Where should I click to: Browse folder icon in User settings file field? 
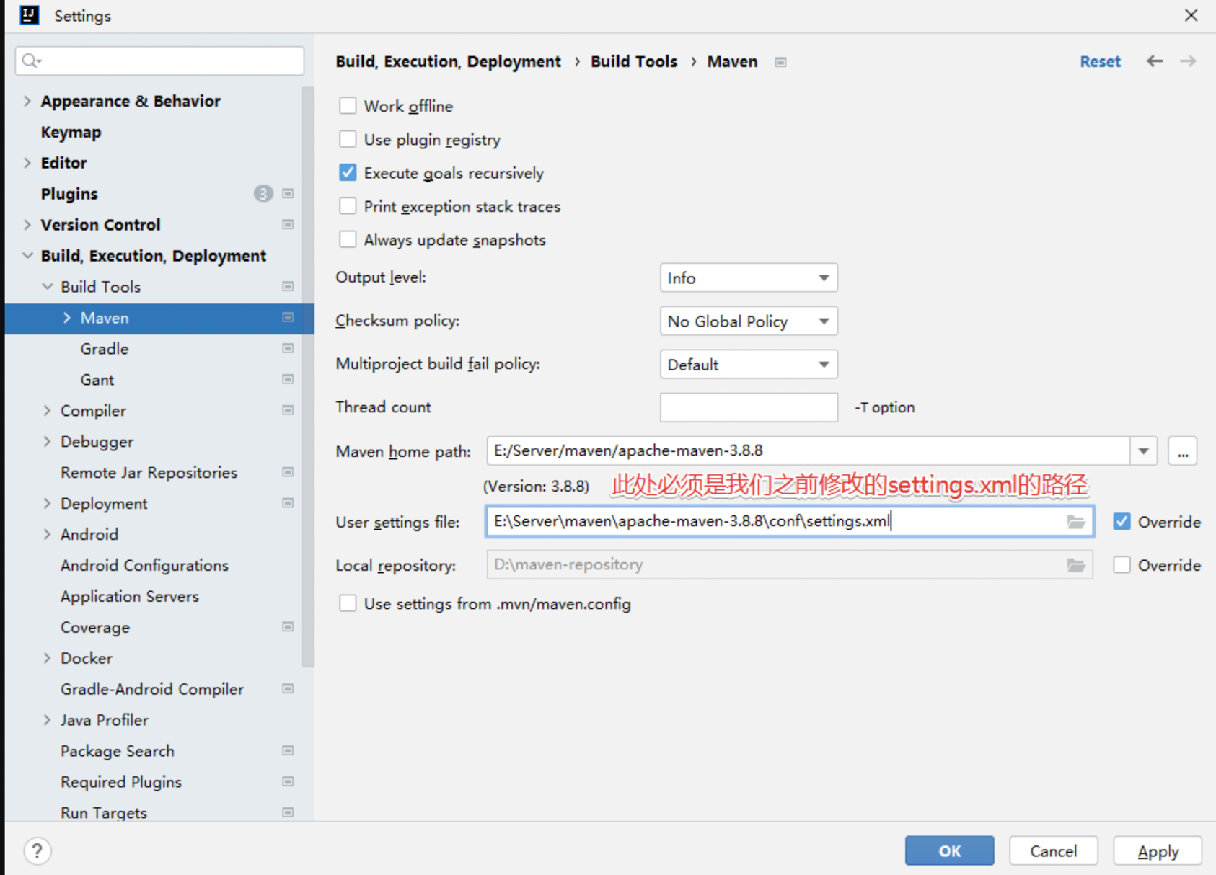click(x=1076, y=522)
